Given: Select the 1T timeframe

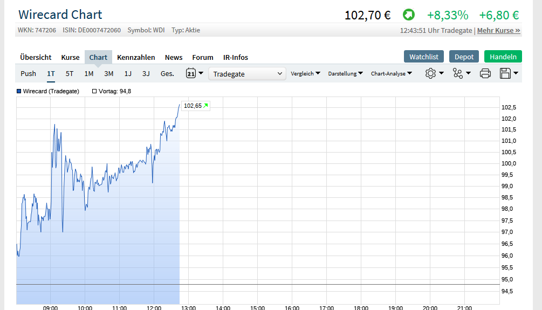Looking at the screenshot, I should point(51,74).
